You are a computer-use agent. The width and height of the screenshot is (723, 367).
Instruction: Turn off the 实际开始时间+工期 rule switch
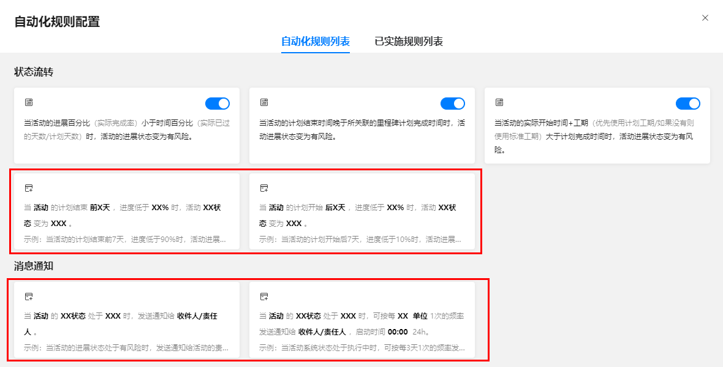pyautogui.click(x=688, y=104)
